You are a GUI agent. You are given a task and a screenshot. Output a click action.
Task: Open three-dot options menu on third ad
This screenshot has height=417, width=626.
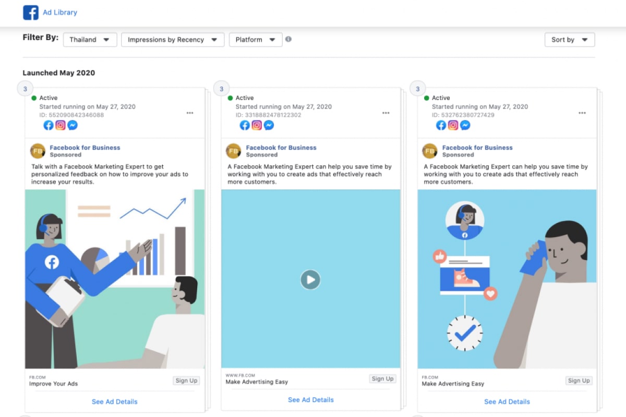pyautogui.click(x=582, y=113)
